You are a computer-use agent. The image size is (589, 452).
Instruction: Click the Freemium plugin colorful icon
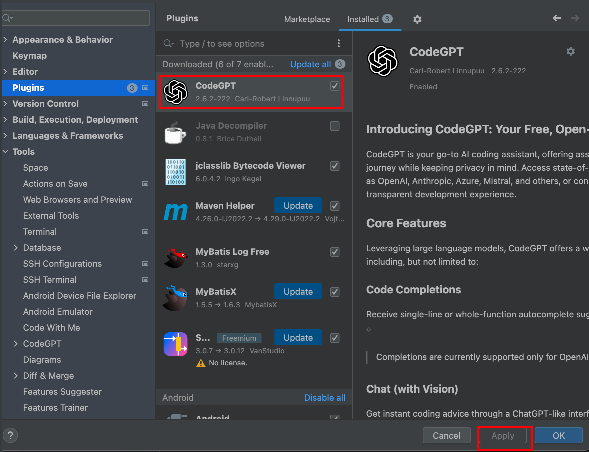[176, 344]
